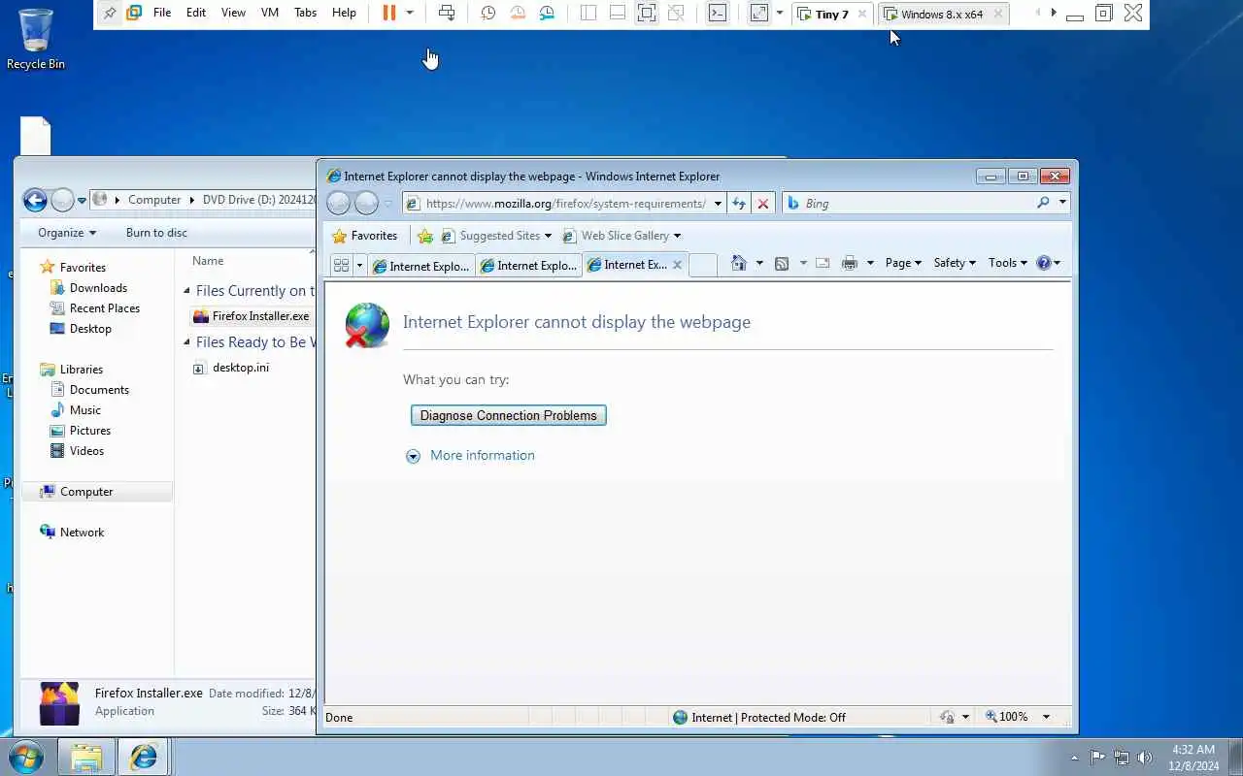The image size is (1243, 776).
Task: Open the RSS Feeds icon in IE
Action: pyautogui.click(x=782, y=263)
